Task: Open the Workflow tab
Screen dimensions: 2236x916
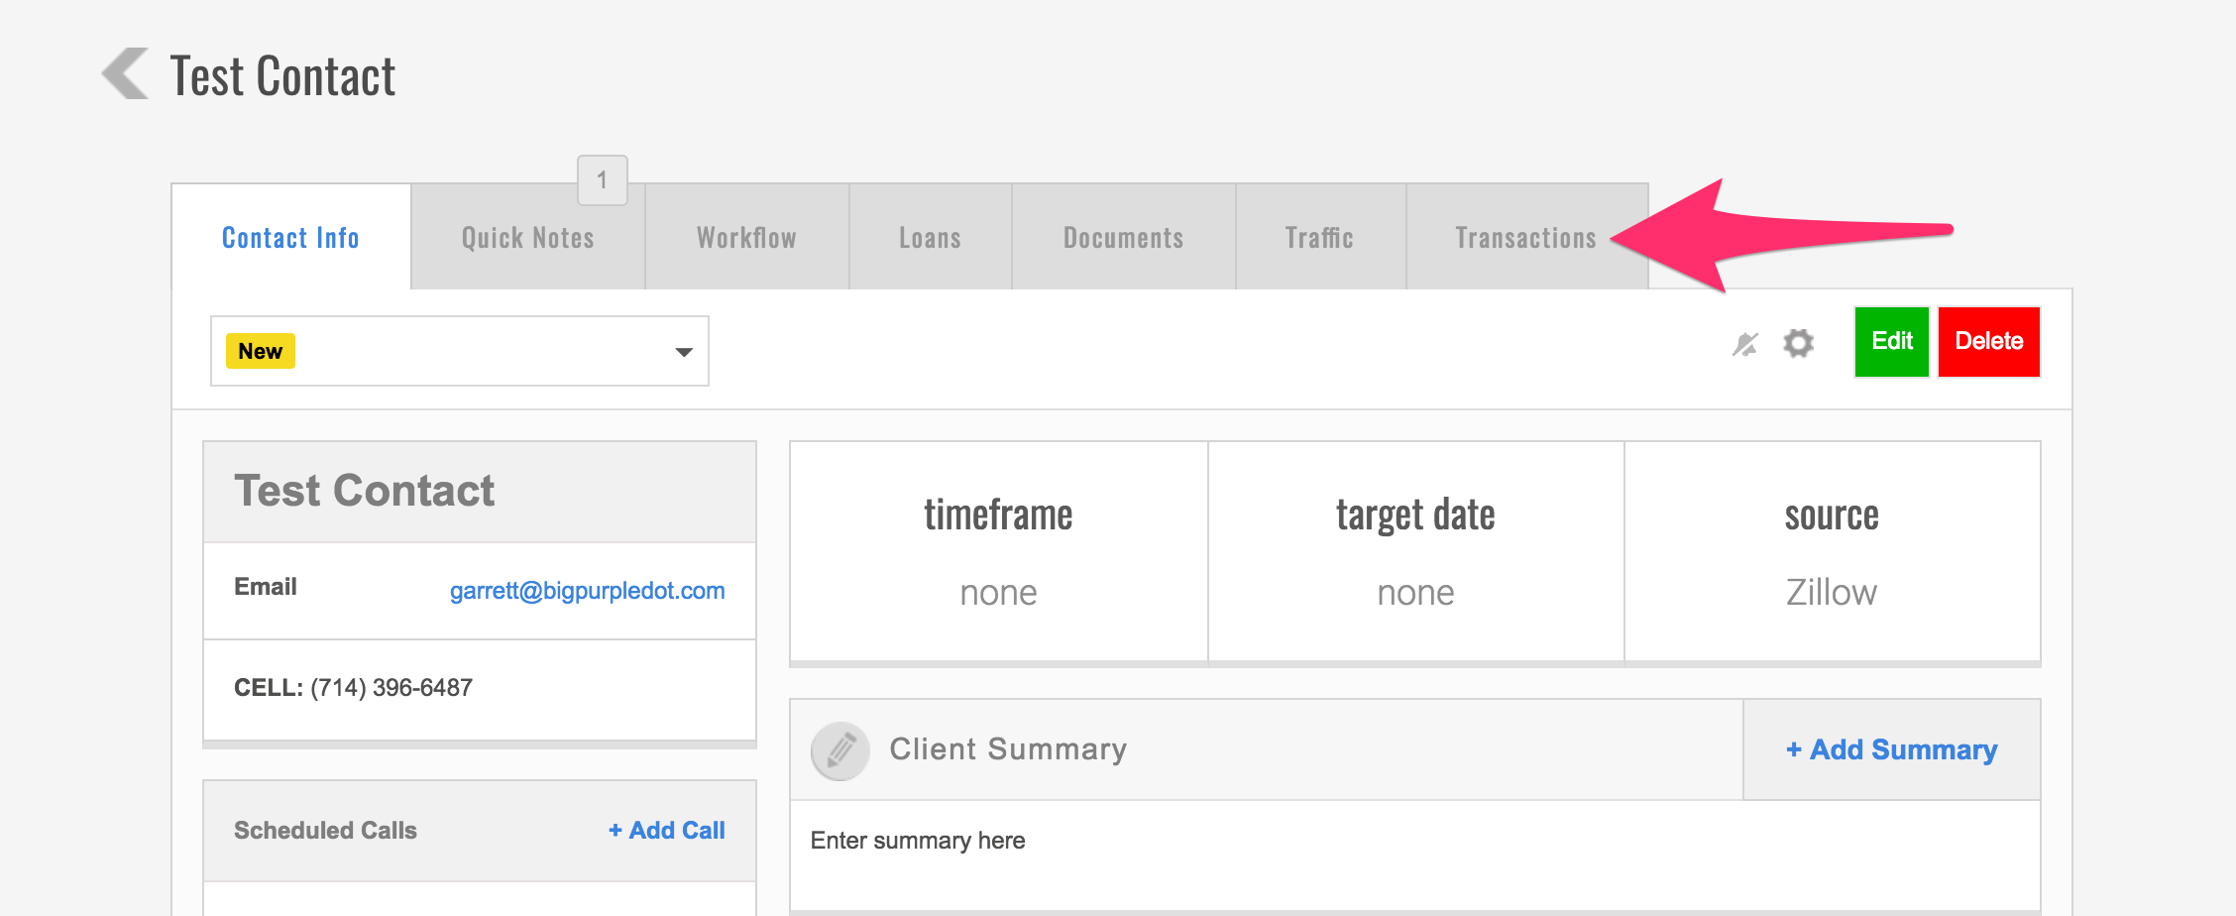Action: (x=746, y=239)
